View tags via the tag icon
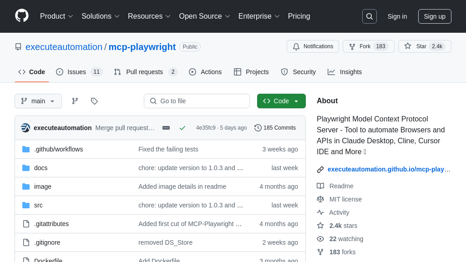 [94, 101]
